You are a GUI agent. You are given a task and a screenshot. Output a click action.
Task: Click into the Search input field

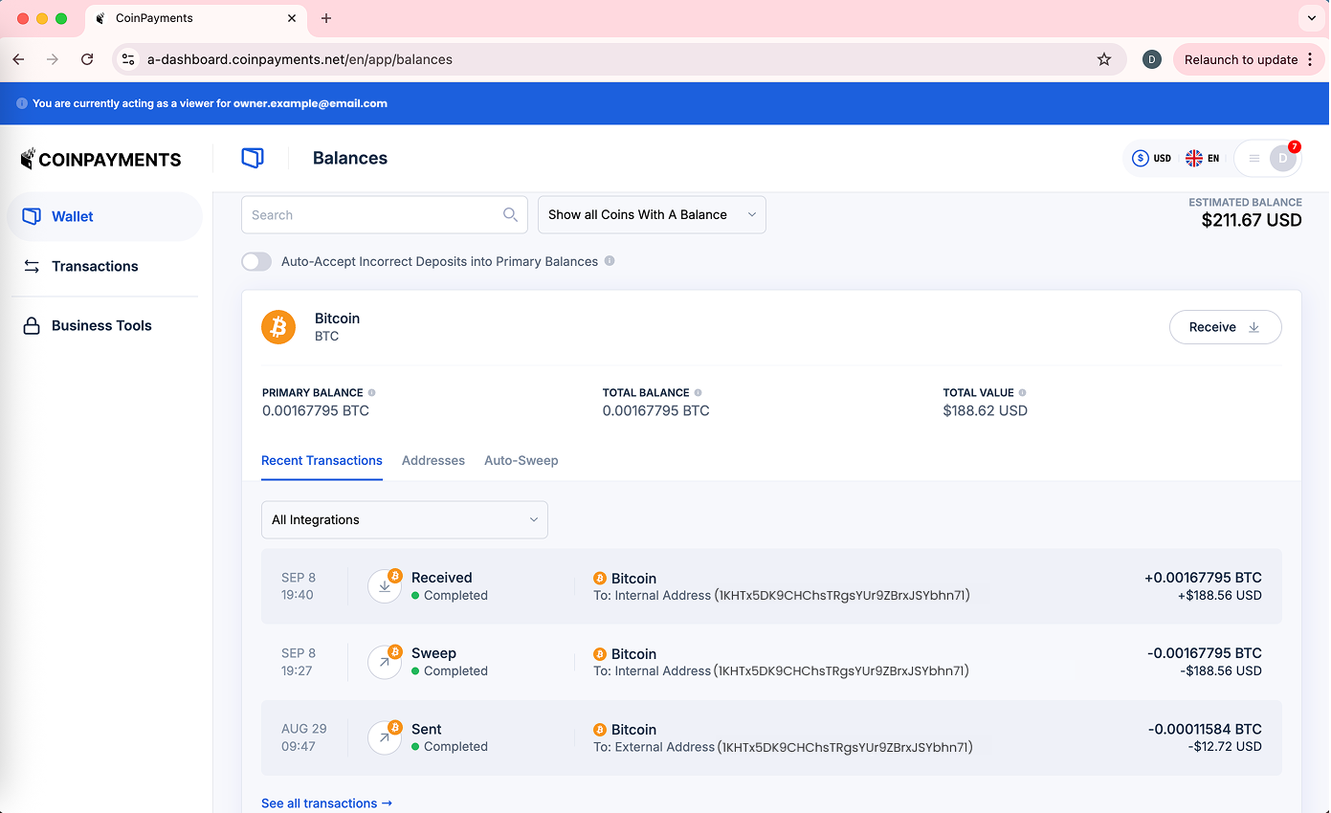coord(373,215)
